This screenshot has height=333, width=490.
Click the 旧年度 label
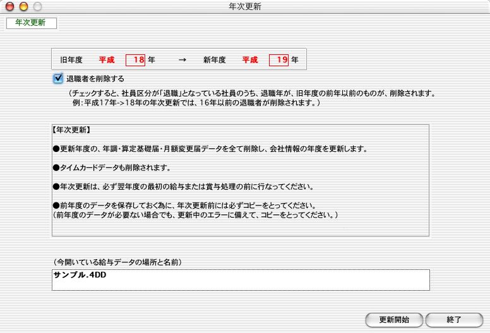point(71,60)
